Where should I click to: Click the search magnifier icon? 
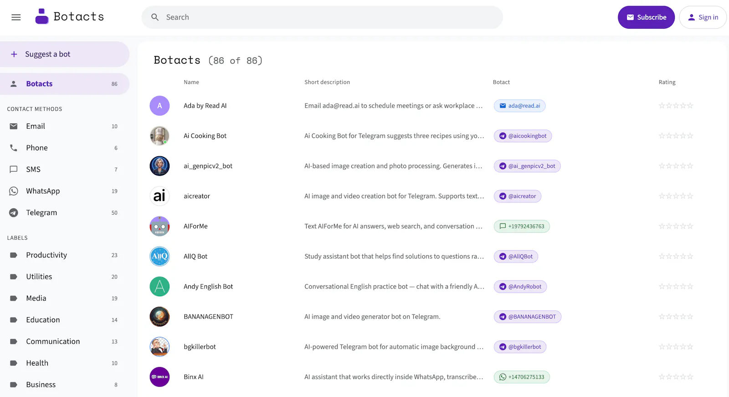coord(155,17)
